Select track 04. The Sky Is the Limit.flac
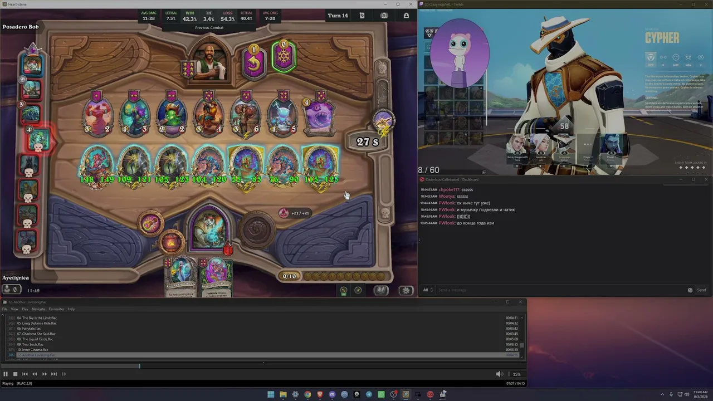Screen dimensions: 713x401 click(262, 318)
